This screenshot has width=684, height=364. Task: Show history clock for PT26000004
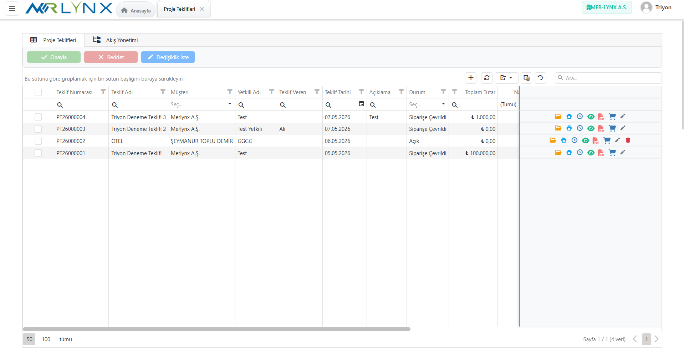coord(580,117)
